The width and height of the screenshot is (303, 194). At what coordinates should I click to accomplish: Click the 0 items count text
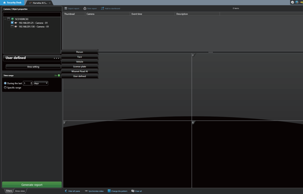(x=236, y=8)
